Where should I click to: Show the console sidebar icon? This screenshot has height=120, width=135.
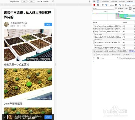click(x=94, y=58)
